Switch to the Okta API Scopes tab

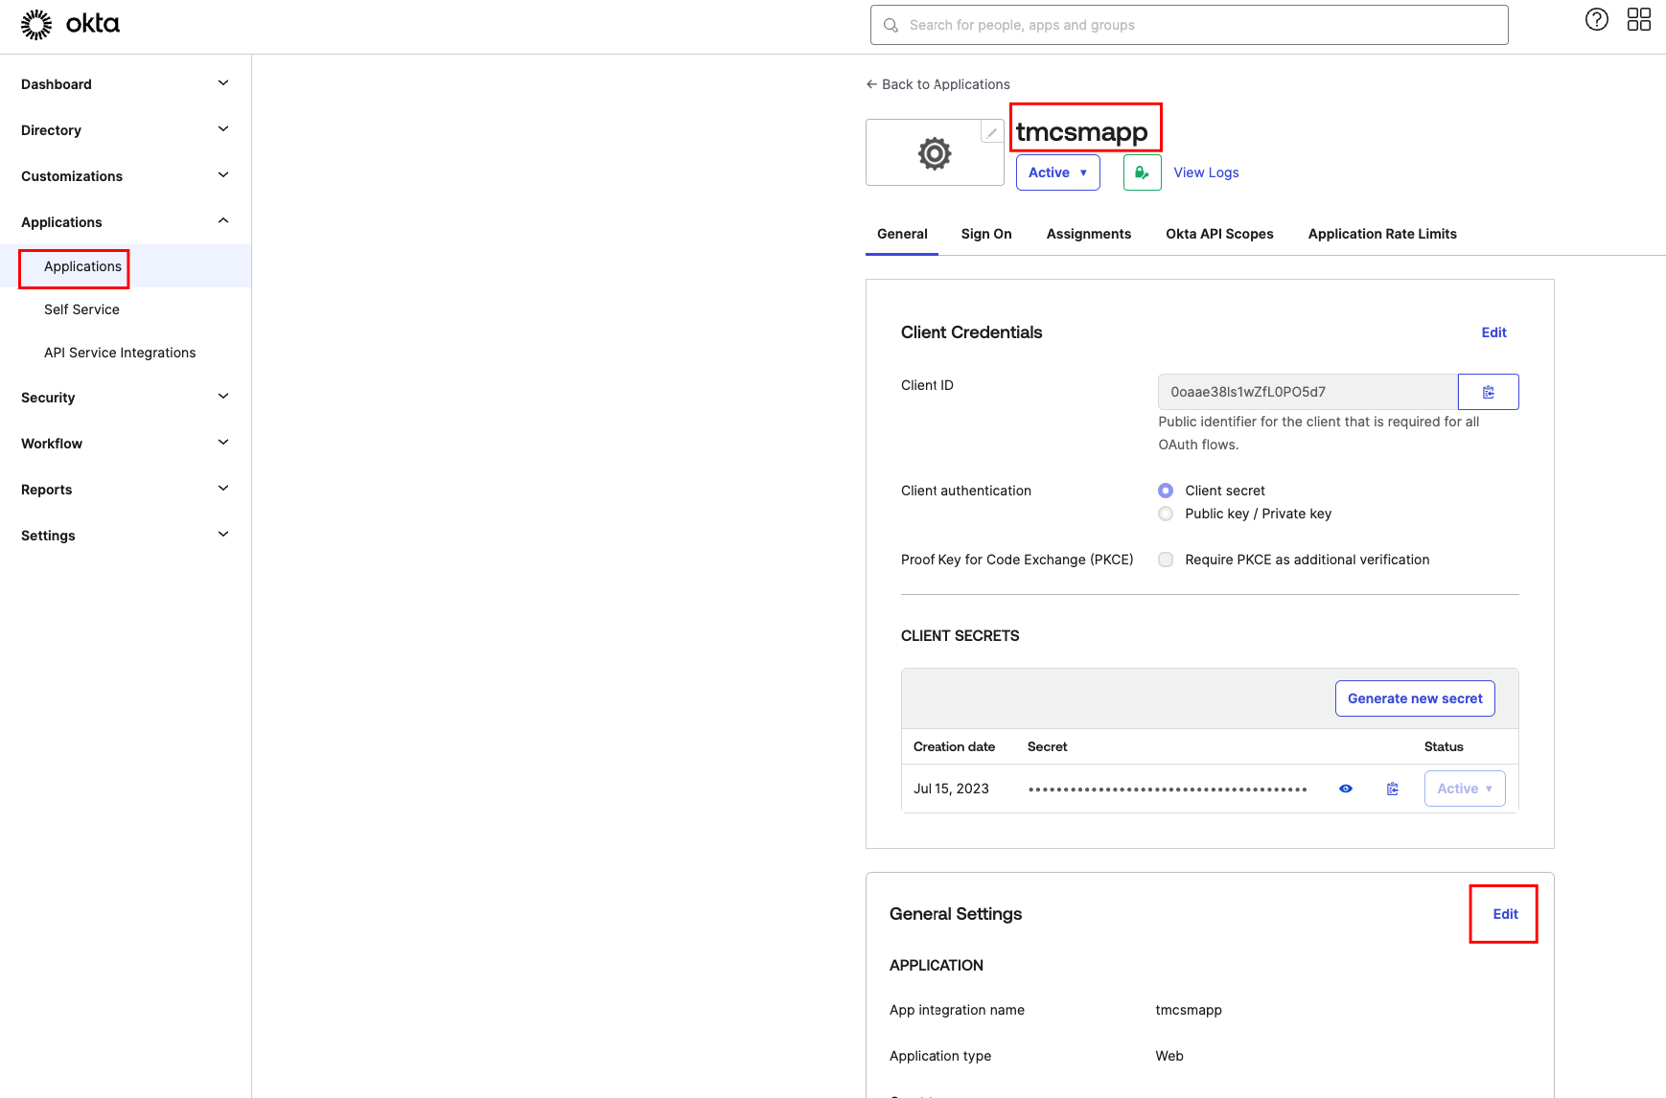pos(1219,234)
